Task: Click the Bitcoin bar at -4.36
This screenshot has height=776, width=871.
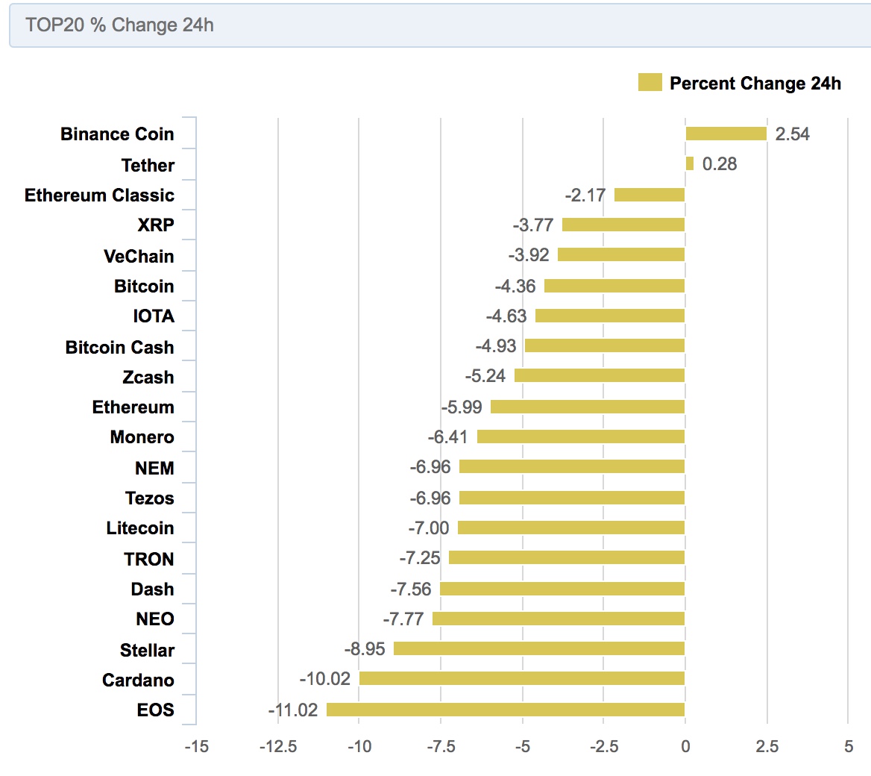Action: pos(614,286)
